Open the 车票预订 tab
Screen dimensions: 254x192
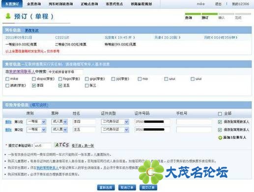click(x=12, y=4)
